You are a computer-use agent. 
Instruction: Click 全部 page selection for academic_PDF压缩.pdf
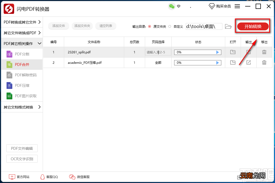(158, 63)
